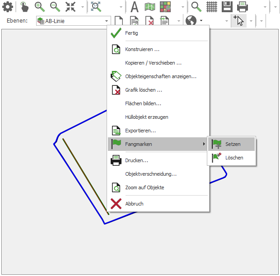
Task: Select Löschen in the Fangmarken submenu
Action: pos(234,158)
